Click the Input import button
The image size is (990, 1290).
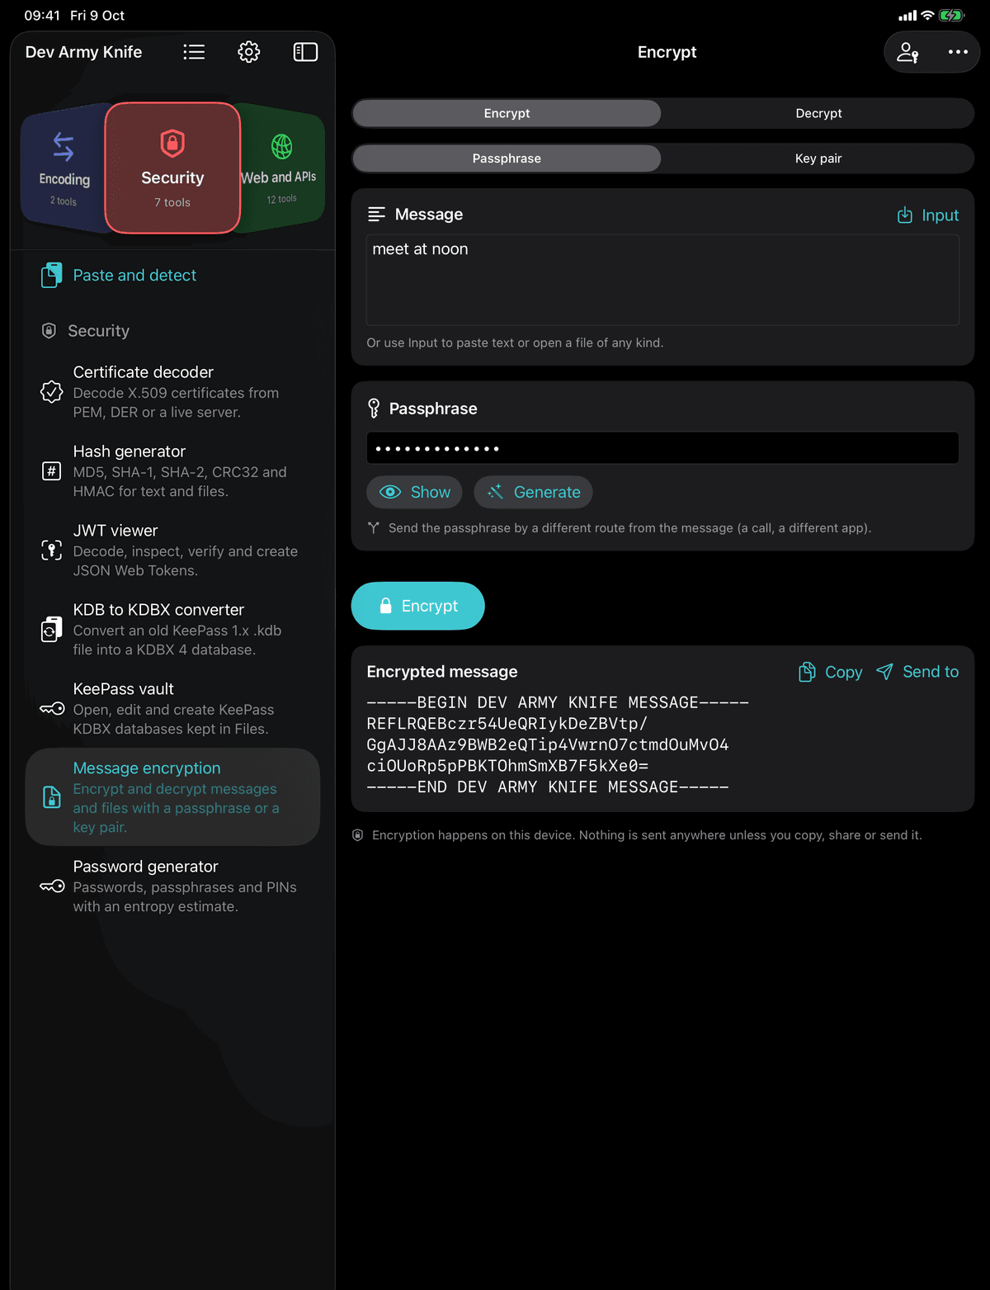click(x=928, y=215)
